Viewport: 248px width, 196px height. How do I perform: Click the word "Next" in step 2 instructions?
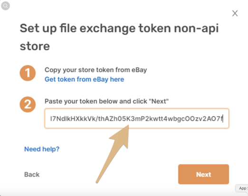[x=159, y=101]
